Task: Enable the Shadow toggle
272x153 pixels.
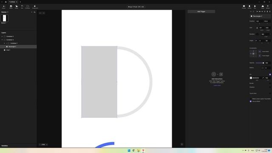Action: (x=270, y=87)
